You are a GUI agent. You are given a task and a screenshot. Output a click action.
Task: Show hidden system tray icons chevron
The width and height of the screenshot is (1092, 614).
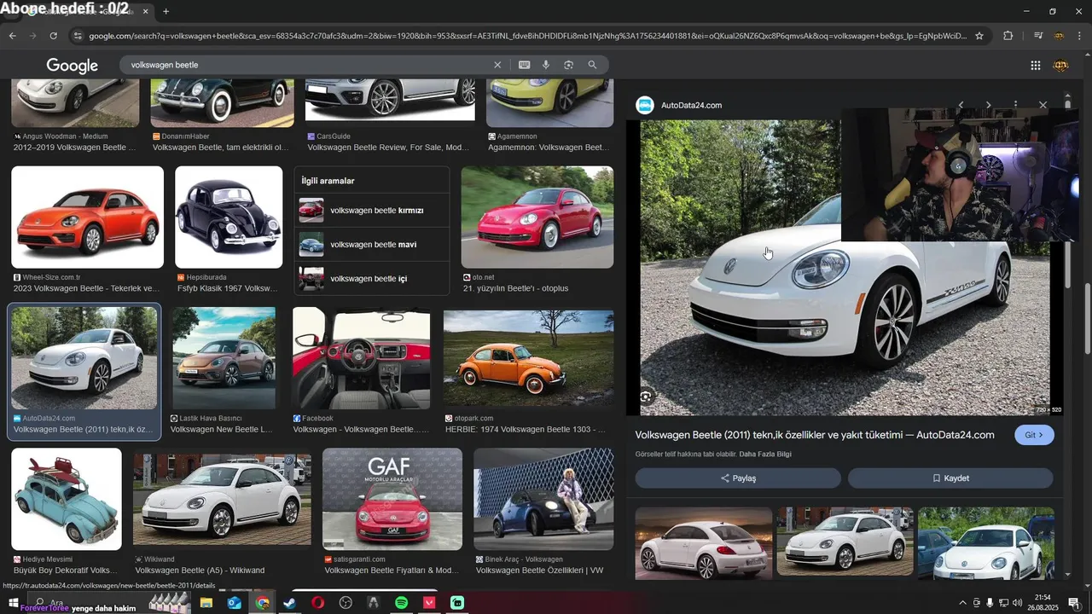pyautogui.click(x=963, y=603)
